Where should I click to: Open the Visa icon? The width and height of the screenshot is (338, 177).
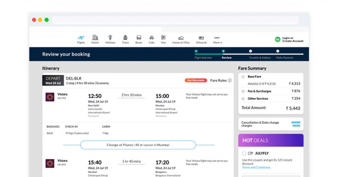click(163, 38)
